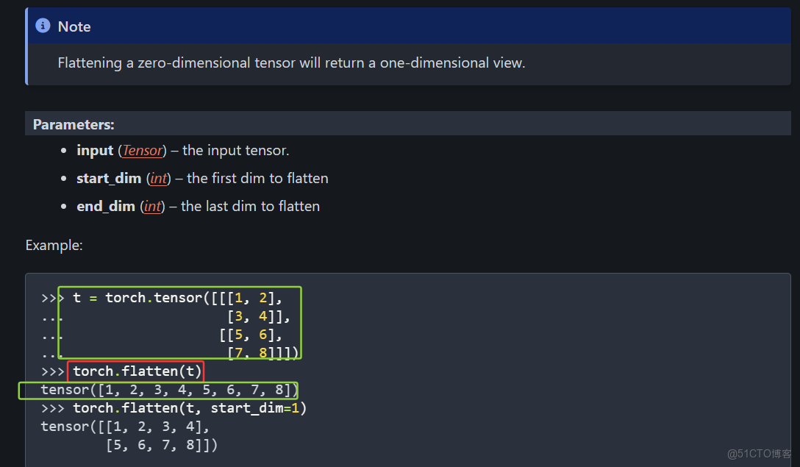Click the 51CTO blog watermark
The width and height of the screenshot is (800, 467).
tap(758, 454)
